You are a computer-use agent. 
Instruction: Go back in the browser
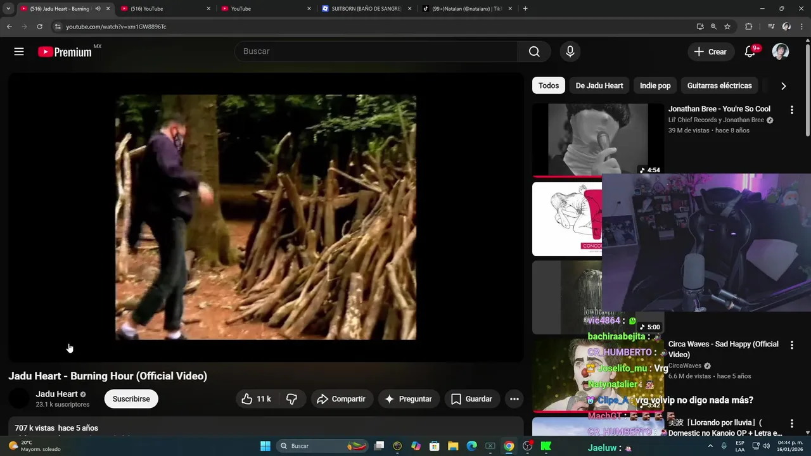[9, 27]
